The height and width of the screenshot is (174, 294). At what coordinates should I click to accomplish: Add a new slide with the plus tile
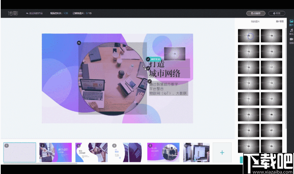[222, 153]
